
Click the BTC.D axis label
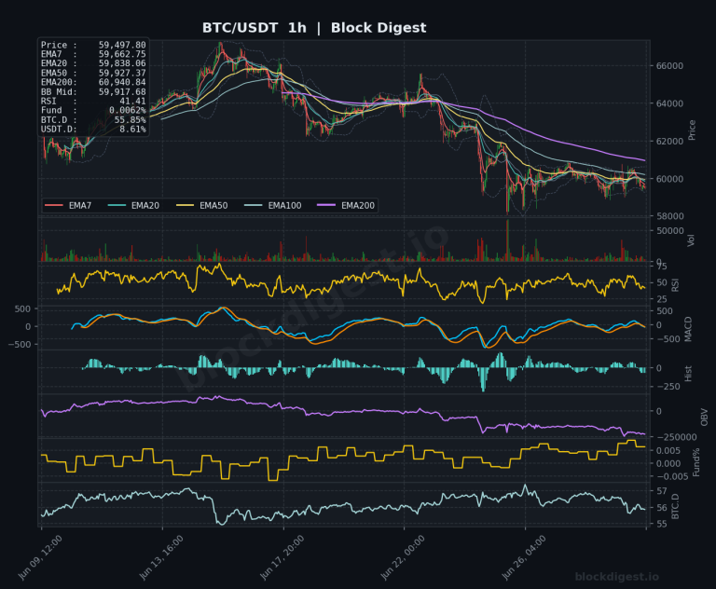tap(675, 507)
